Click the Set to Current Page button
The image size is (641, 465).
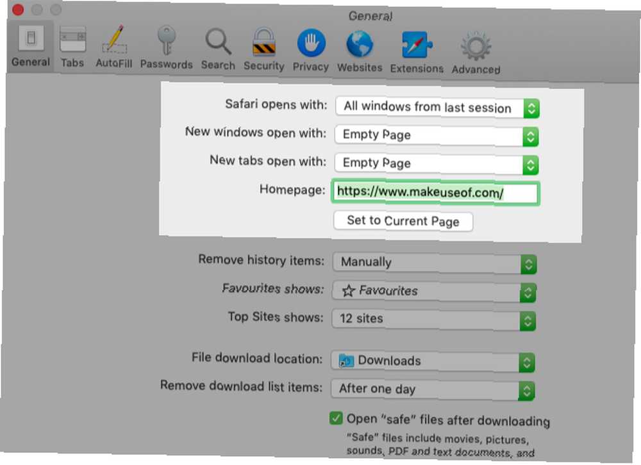click(403, 221)
